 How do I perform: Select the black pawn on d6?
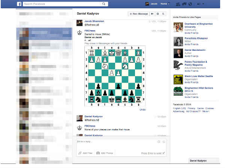coord(118,86)
